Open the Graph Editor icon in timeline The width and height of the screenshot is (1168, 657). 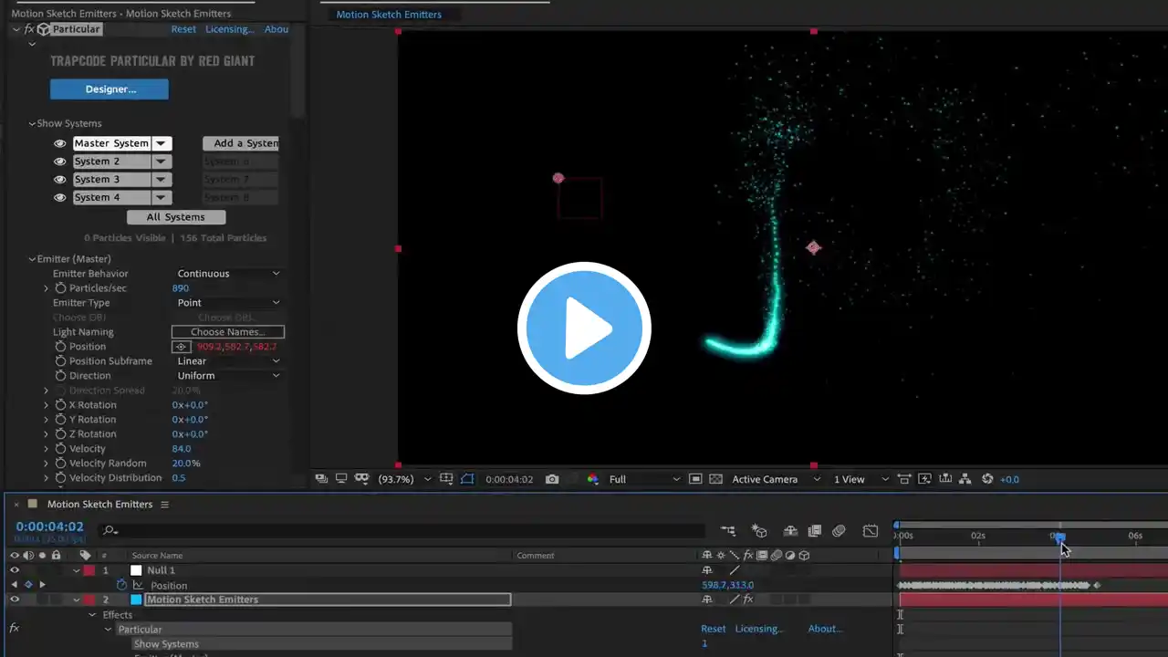(x=871, y=530)
